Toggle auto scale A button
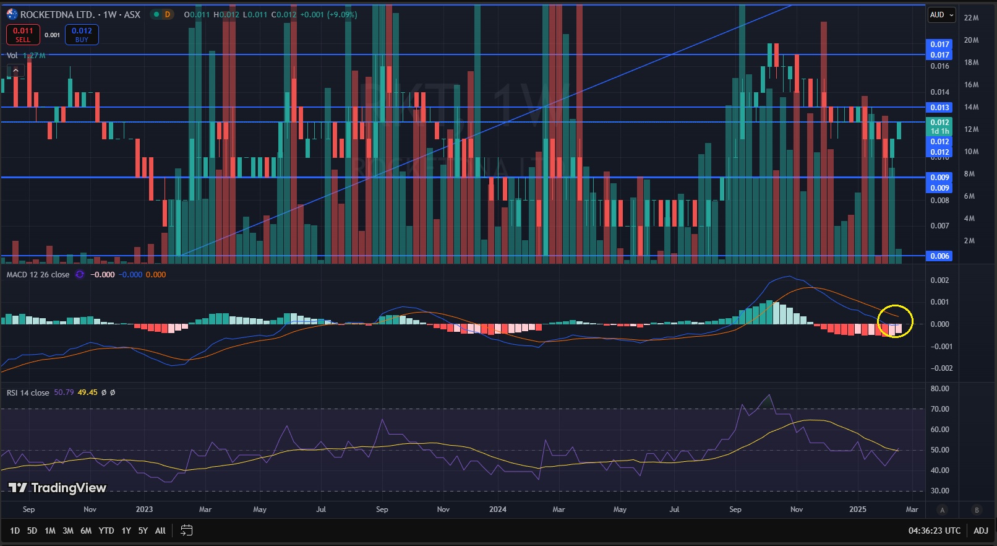997x546 pixels. [943, 510]
